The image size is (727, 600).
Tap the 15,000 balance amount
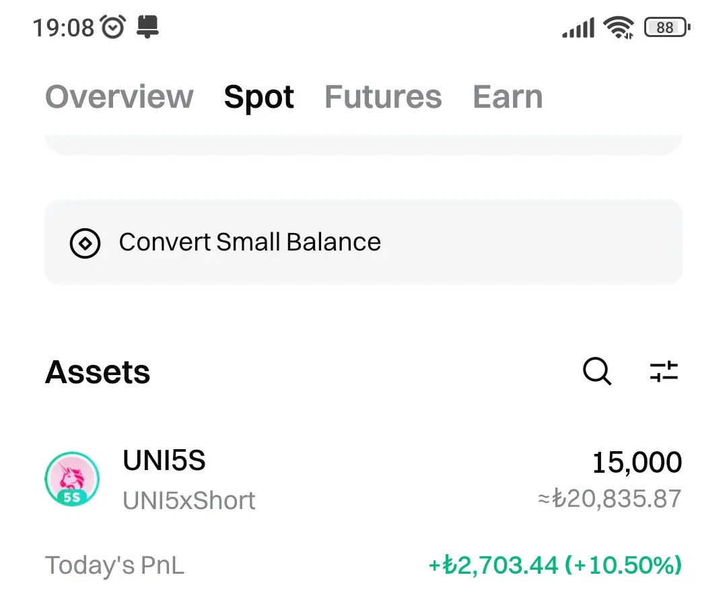click(x=637, y=463)
